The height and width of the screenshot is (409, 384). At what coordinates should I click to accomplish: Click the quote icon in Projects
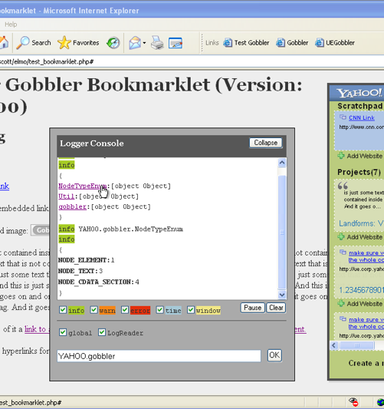pos(343,186)
